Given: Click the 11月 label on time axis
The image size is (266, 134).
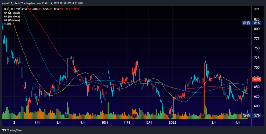Looking at the screenshot, I should click(127, 123).
